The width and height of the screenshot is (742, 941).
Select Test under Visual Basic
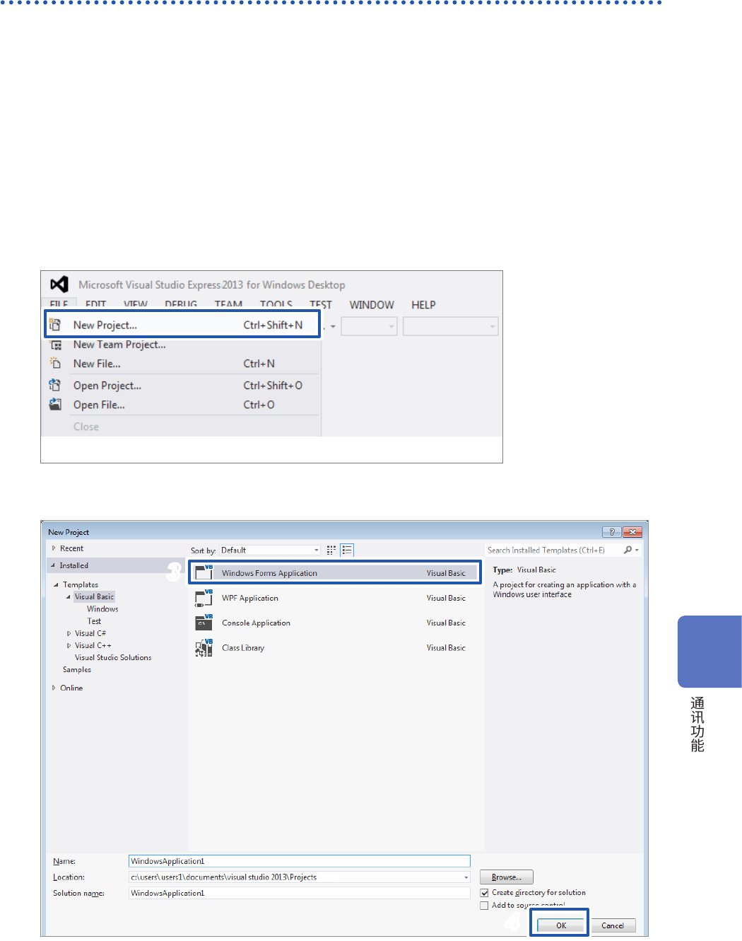pyautogui.click(x=94, y=621)
